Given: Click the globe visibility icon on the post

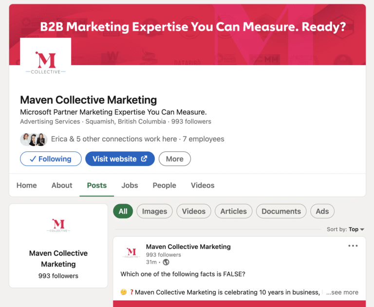Looking at the screenshot, I should pyautogui.click(x=166, y=262).
